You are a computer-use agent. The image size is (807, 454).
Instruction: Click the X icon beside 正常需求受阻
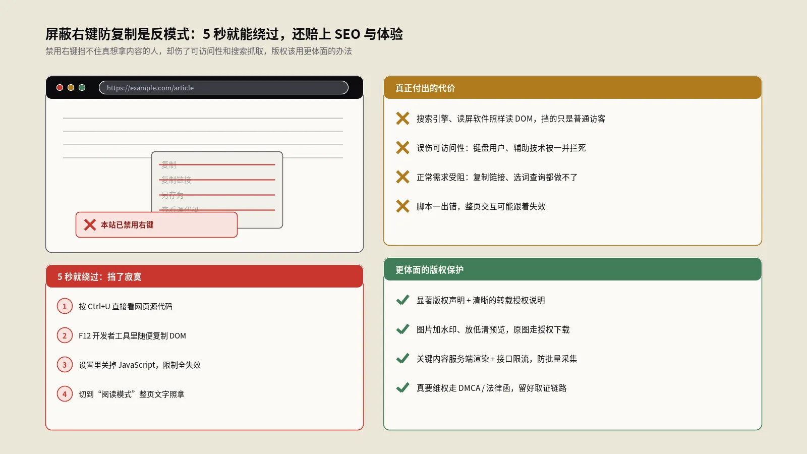pos(402,177)
